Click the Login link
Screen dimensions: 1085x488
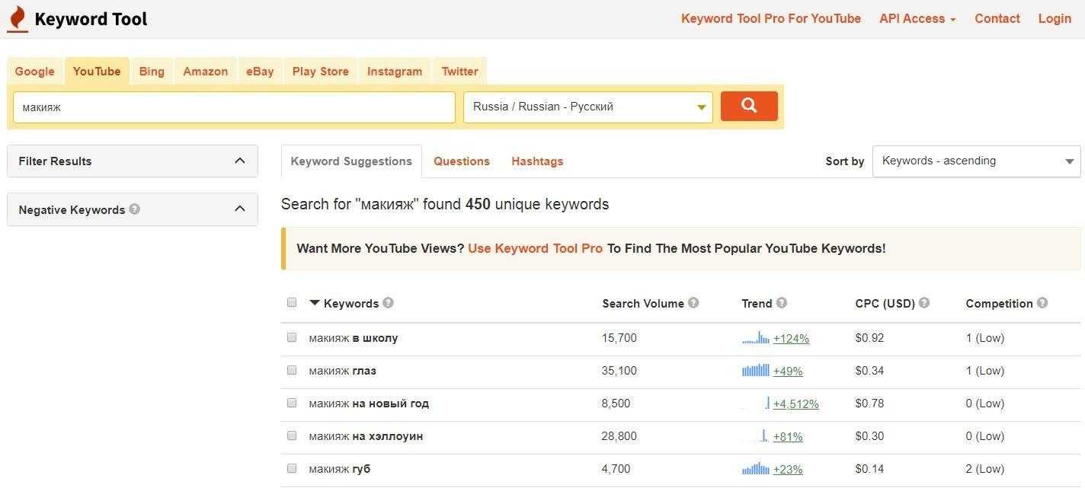point(1055,19)
